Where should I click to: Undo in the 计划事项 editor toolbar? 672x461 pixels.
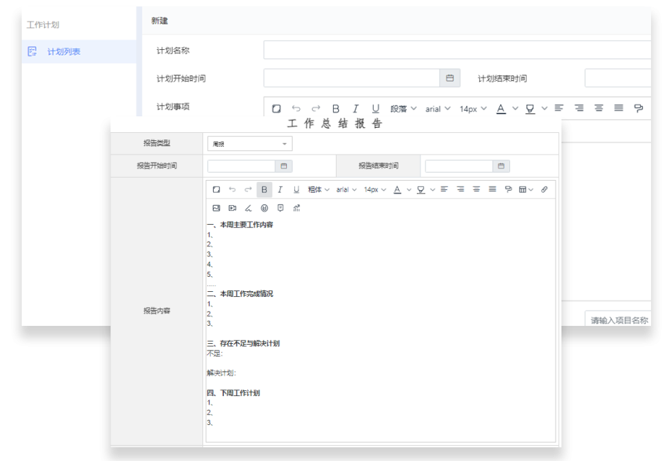(296, 109)
